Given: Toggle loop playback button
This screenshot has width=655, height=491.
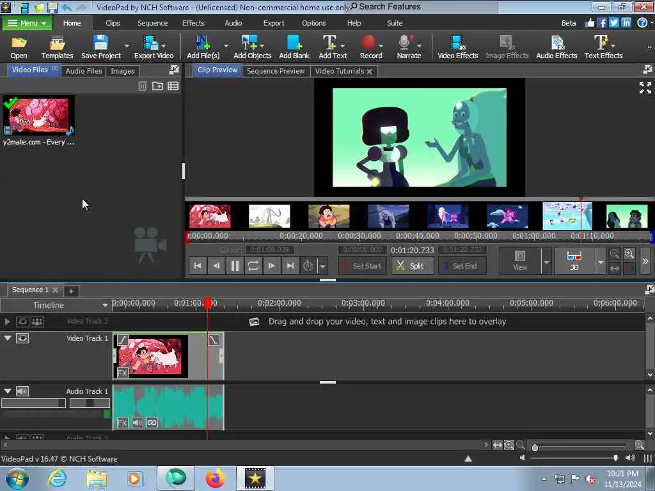Looking at the screenshot, I should [253, 266].
